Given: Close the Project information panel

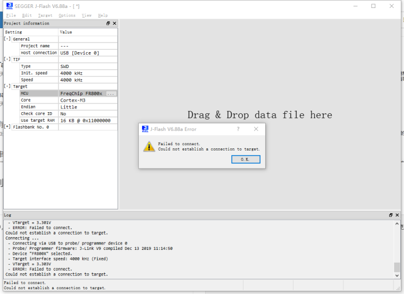Looking at the screenshot, I should pos(114,23).
